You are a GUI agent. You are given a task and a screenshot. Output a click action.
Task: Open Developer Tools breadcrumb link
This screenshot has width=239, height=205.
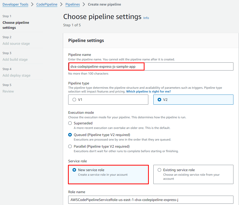pyautogui.click(x=15, y=4)
